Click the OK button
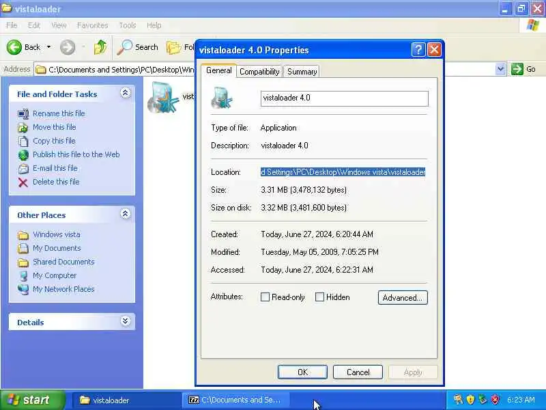Image resolution: width=546 pixels, height=410 pixels. [302, 372]
